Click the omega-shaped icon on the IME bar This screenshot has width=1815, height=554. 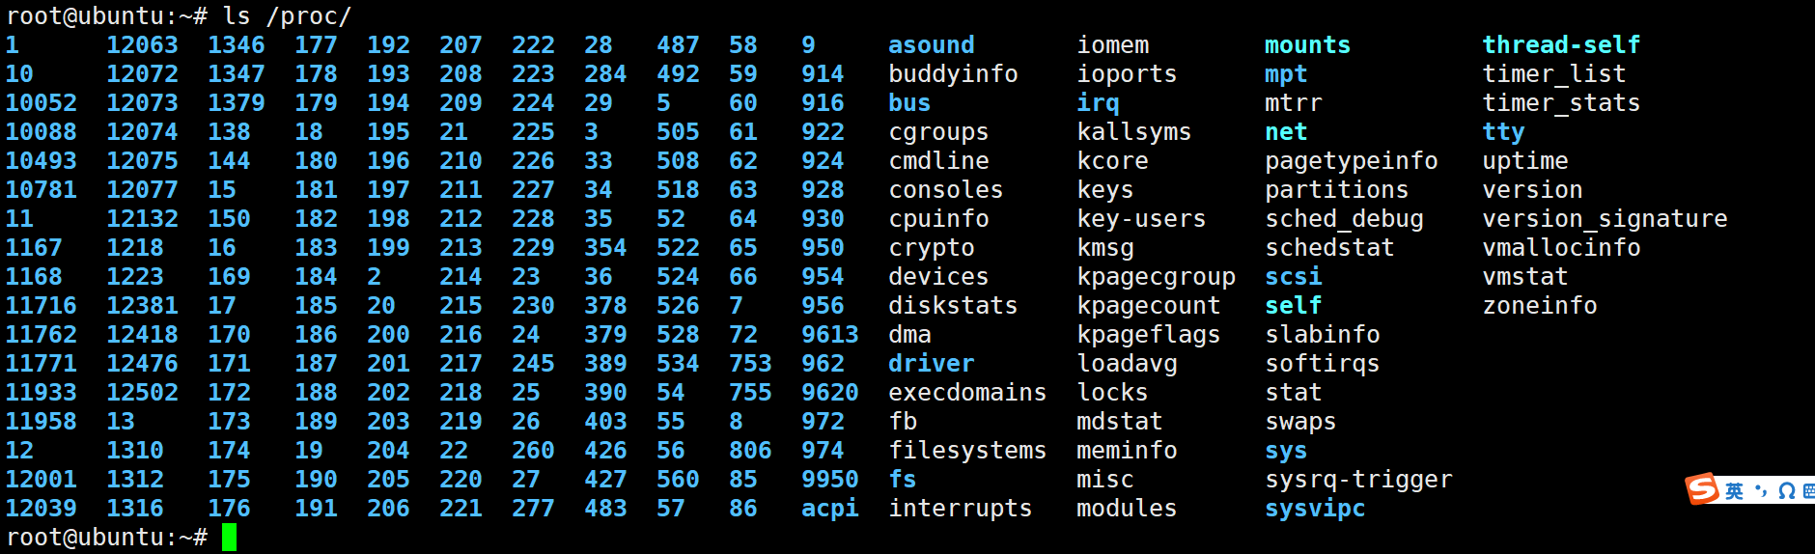(1786, 491)
